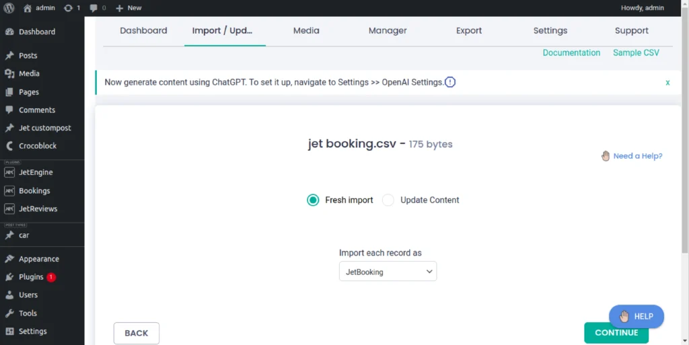Open the Howdy, admin account menu
Image resolution: width=689 pixels, height=345 pixels.
pyautogui.click(x=642, y=8)
